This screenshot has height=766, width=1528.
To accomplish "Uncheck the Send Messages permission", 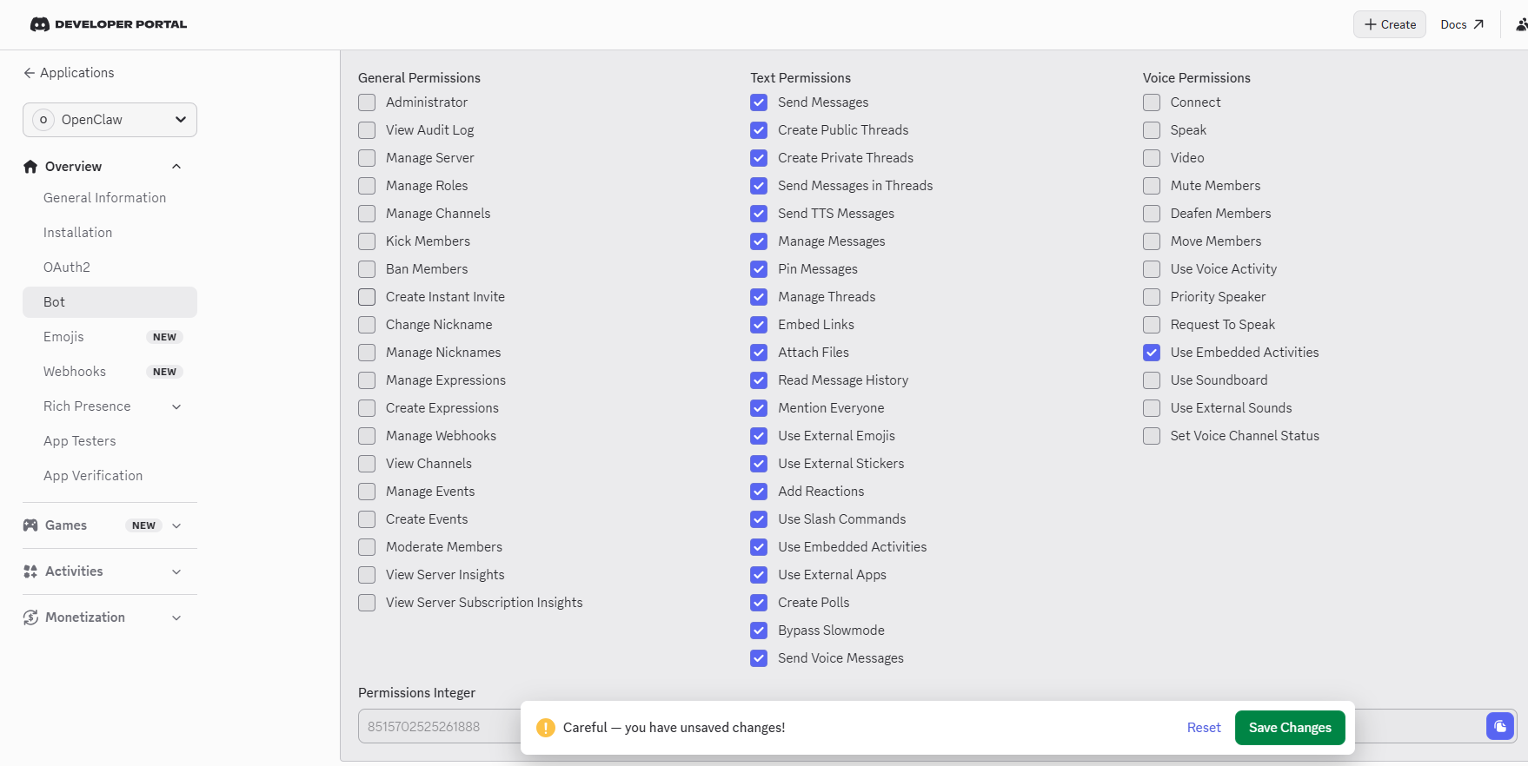I will click(x=759, y=102).
